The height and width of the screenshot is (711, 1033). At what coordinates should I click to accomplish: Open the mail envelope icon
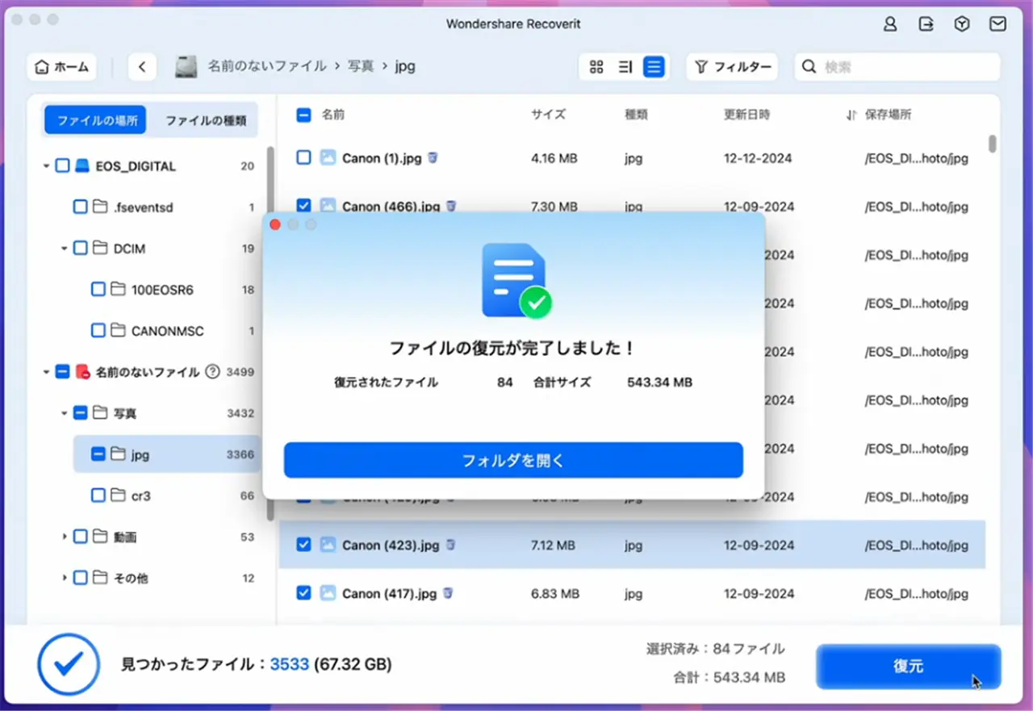(x=998, y=24)
